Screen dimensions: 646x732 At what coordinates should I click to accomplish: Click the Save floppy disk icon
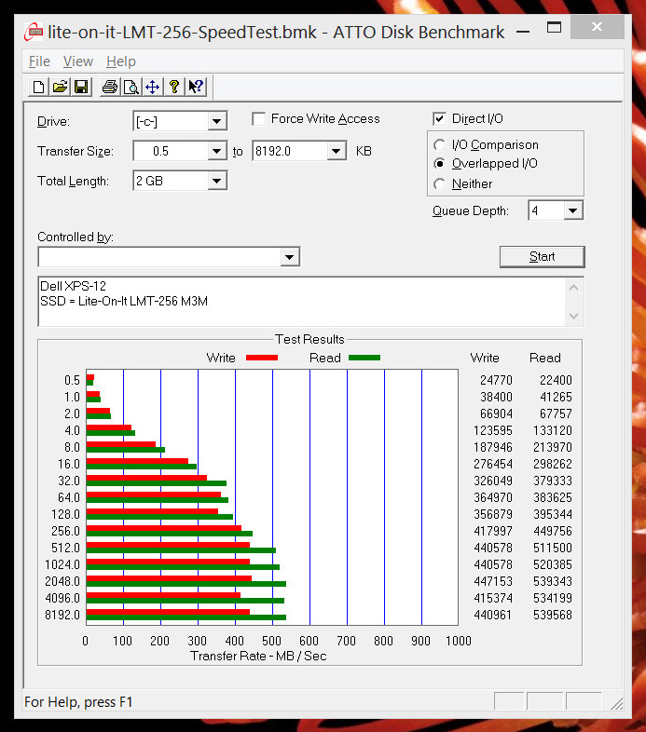point(81,87)
